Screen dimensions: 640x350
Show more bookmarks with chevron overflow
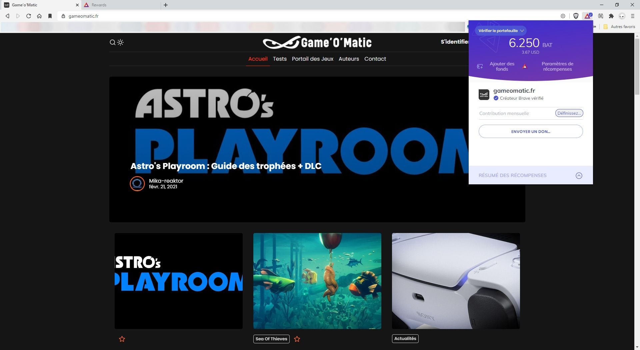click(x=595, y=27)
